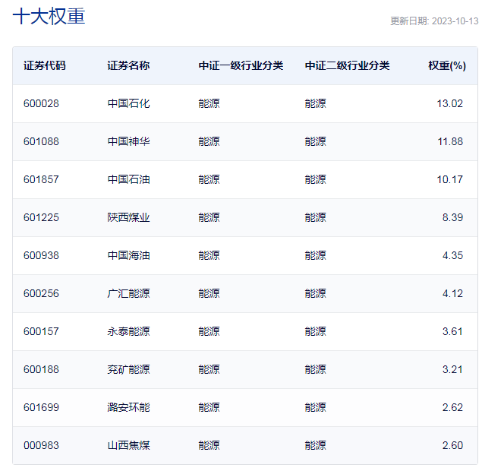The width and height of the screenshot is (482, 468).
Task: Click 能源 first-level industry in 中国石化 row
Action: click(x=209, y=103)
